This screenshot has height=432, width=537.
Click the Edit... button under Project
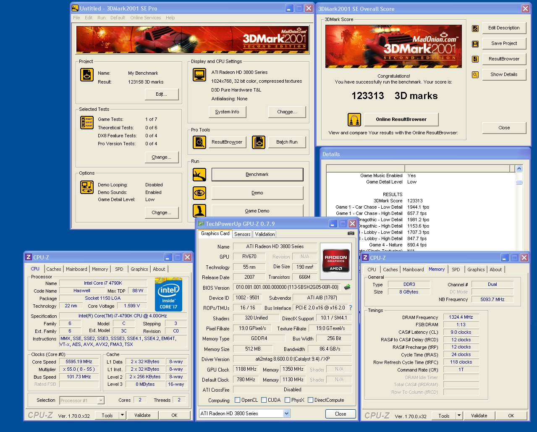pyautogui.click(x=162, y=94)
